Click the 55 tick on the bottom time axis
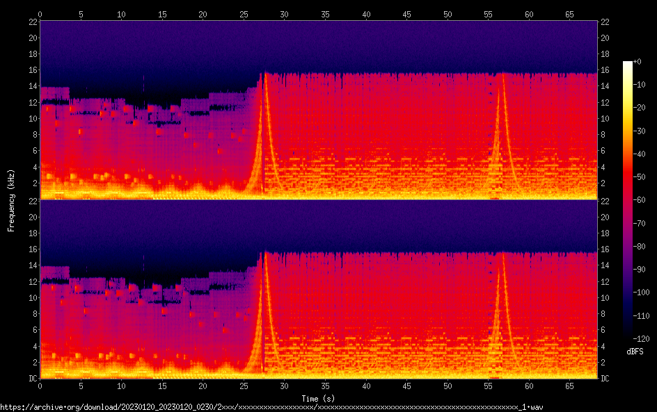The height and width of the screenshot is (412, 657). point(488,386)
